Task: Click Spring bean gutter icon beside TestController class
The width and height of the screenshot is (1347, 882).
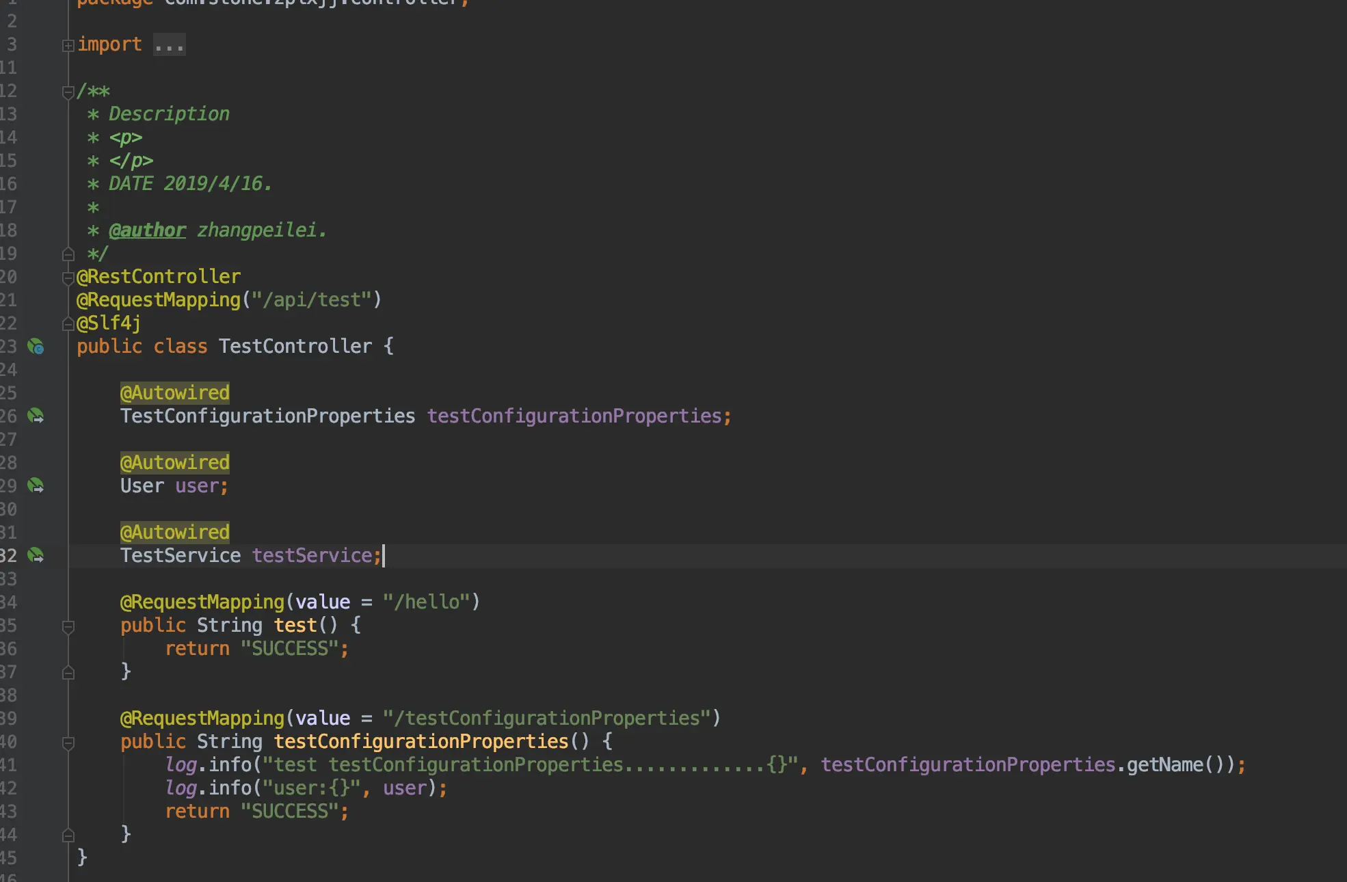Action: tap(36, 347)
